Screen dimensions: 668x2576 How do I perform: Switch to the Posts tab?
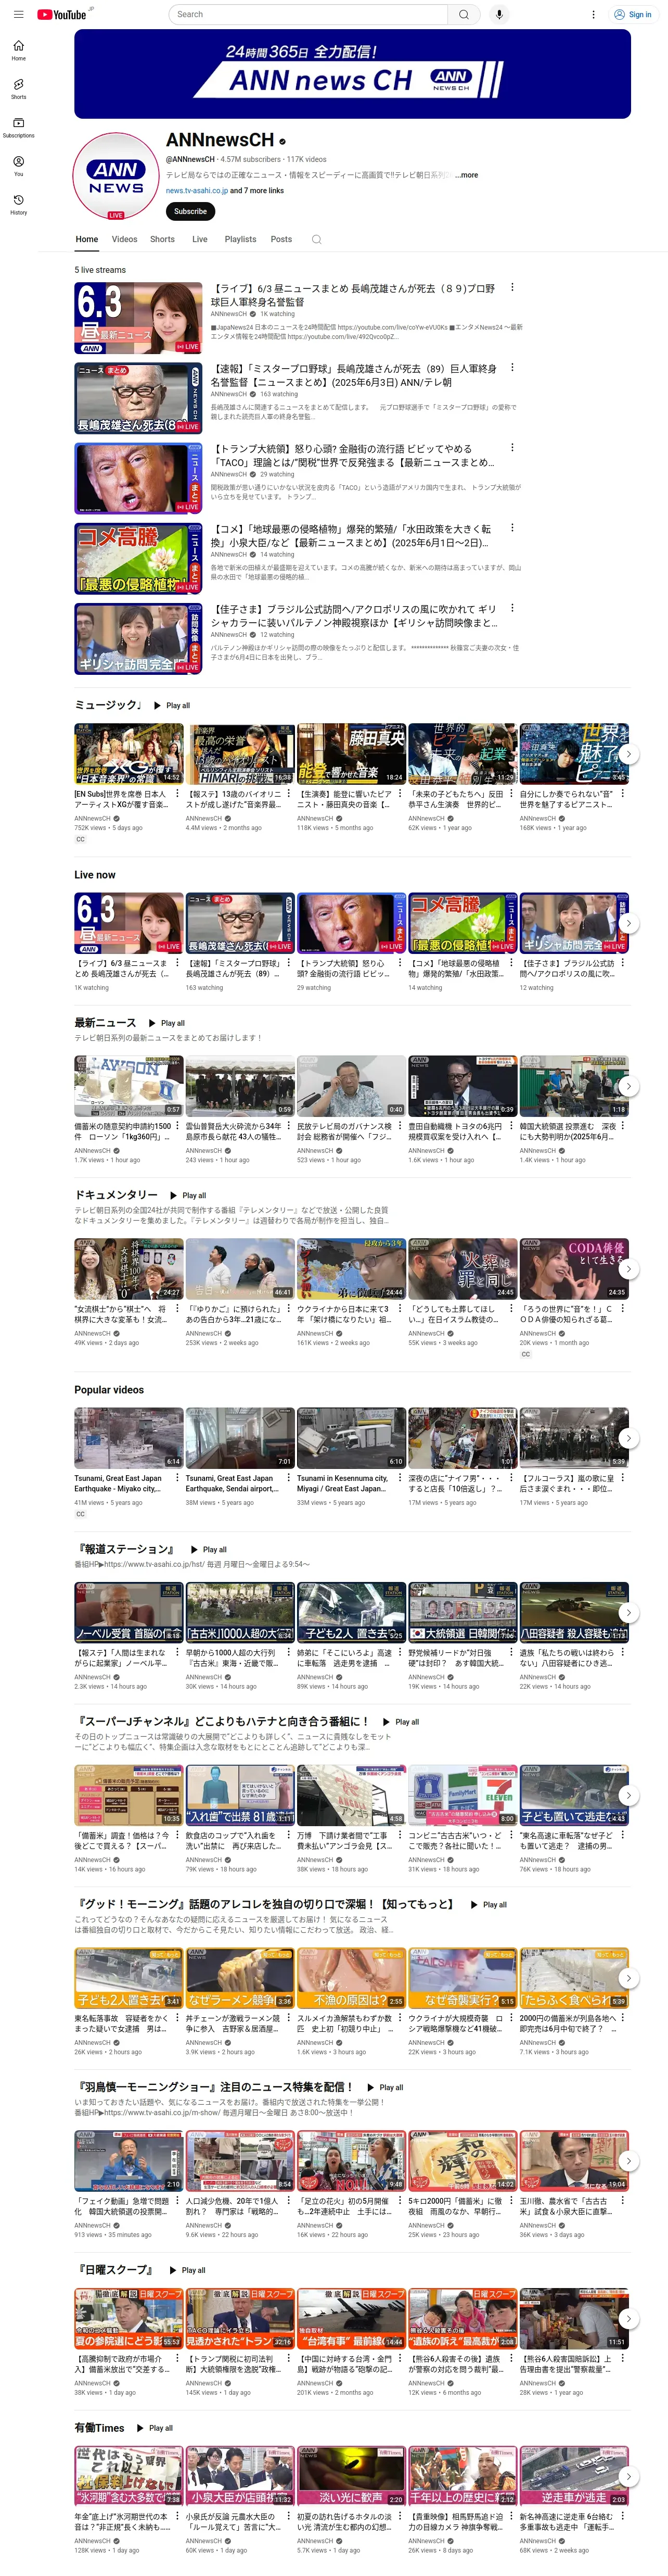pyautogui.click(x=281, y=239)
